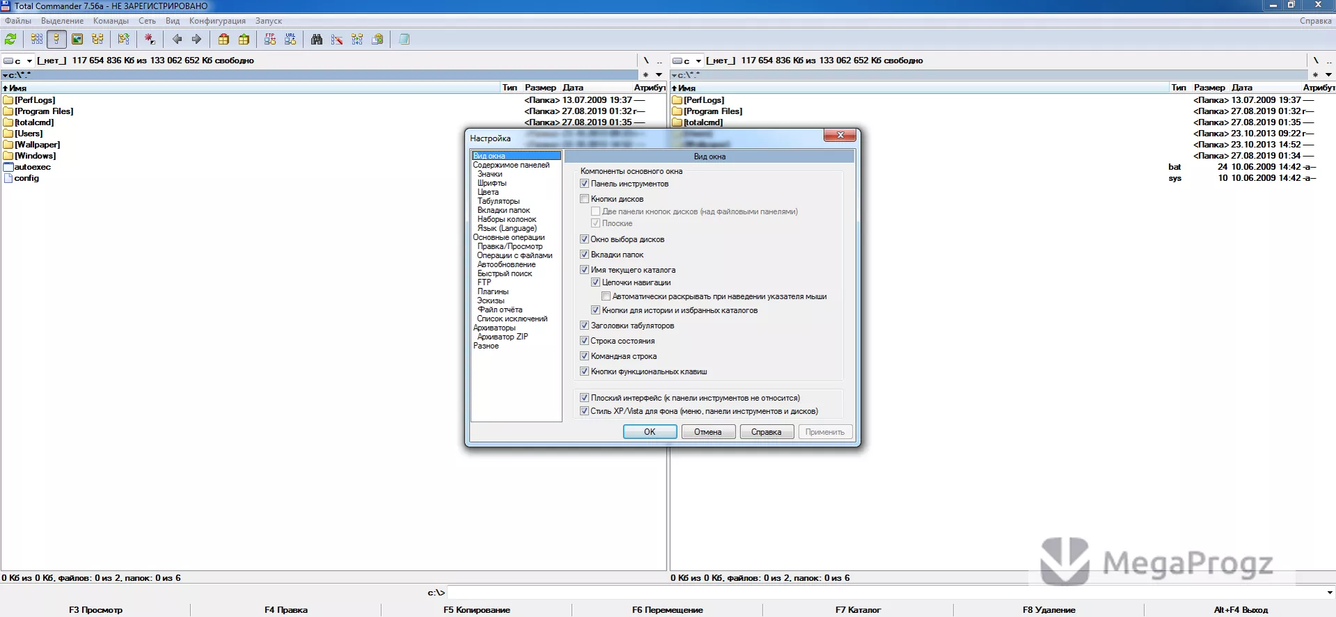1336x617 pixels.
Task: Click the config file icon in left panel
Action: (8, 178)
